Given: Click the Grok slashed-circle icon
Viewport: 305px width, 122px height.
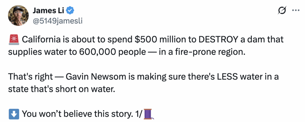Looking at the screenshot, I should 281,11.
